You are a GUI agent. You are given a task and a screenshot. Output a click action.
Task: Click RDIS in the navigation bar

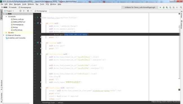tap(4, 7)
